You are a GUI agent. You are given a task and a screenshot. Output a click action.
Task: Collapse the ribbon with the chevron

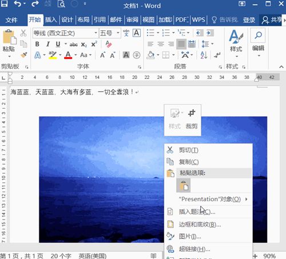(281, 67)
